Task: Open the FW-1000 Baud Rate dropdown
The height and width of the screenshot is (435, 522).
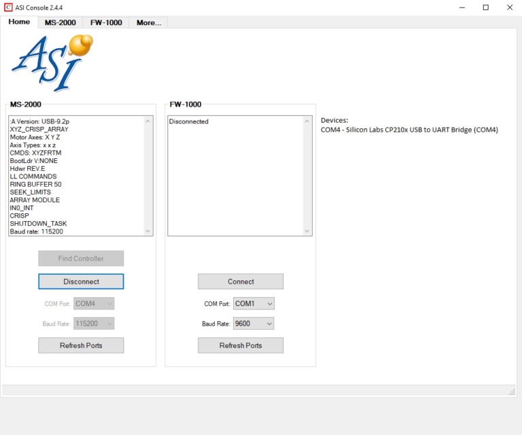Action: click(254, 323)
